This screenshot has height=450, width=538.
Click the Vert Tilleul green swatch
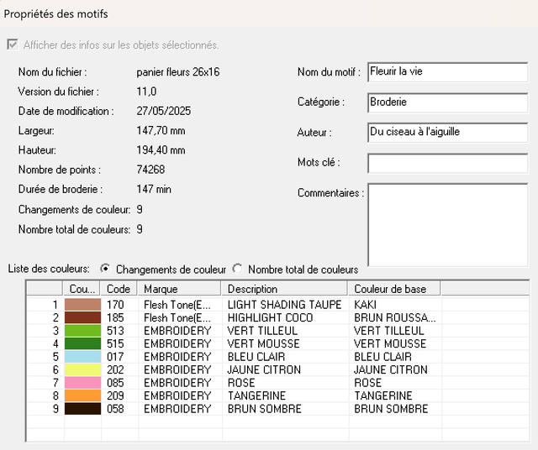pos(82,331)
